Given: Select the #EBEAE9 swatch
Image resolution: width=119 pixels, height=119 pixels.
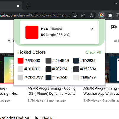Looking at the screenshot, I should [76, 77].
